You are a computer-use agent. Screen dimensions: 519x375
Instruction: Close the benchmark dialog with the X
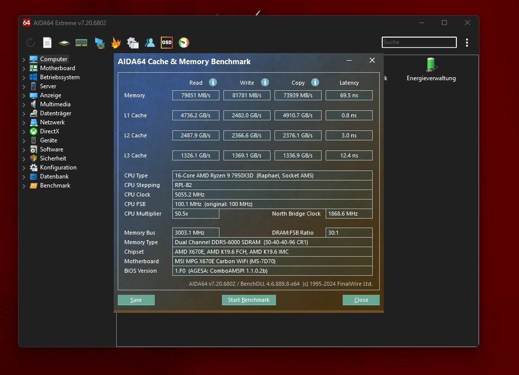[x=372, y=60]
